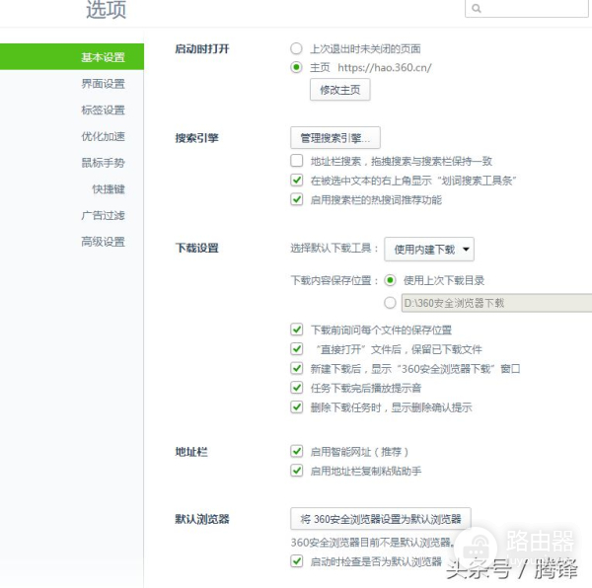The width and height of the screenshot is (592, 588).
Task: Select 上次退出时未关闭的页面 radio button
Action: coord(296,48)
